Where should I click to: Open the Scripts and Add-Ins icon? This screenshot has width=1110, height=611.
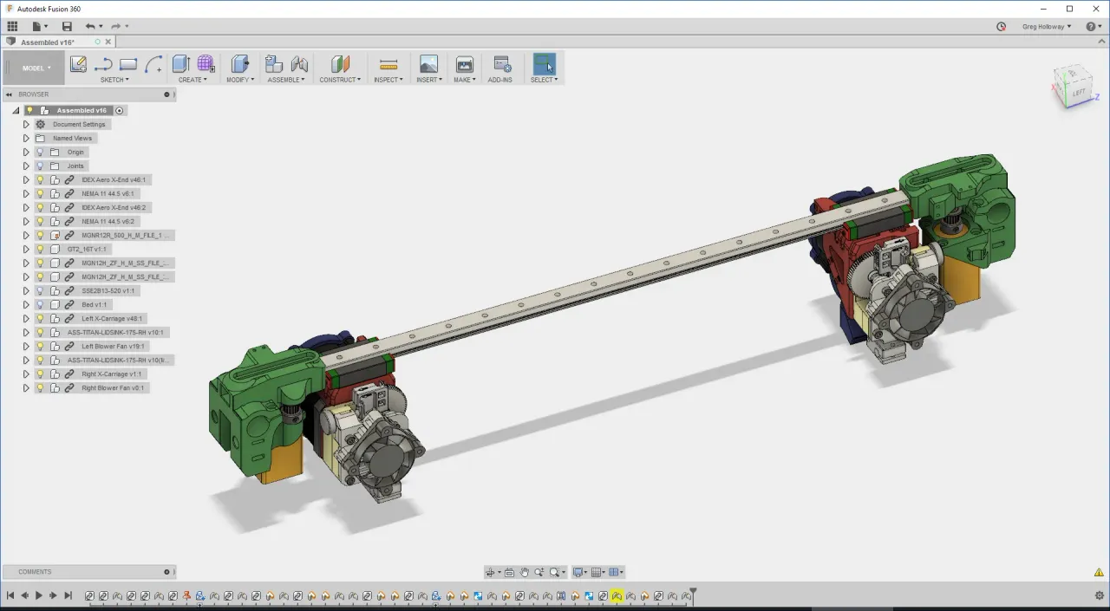click(x=501, y=64)
